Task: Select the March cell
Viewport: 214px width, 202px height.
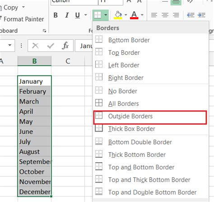Action: pos(34,101)
